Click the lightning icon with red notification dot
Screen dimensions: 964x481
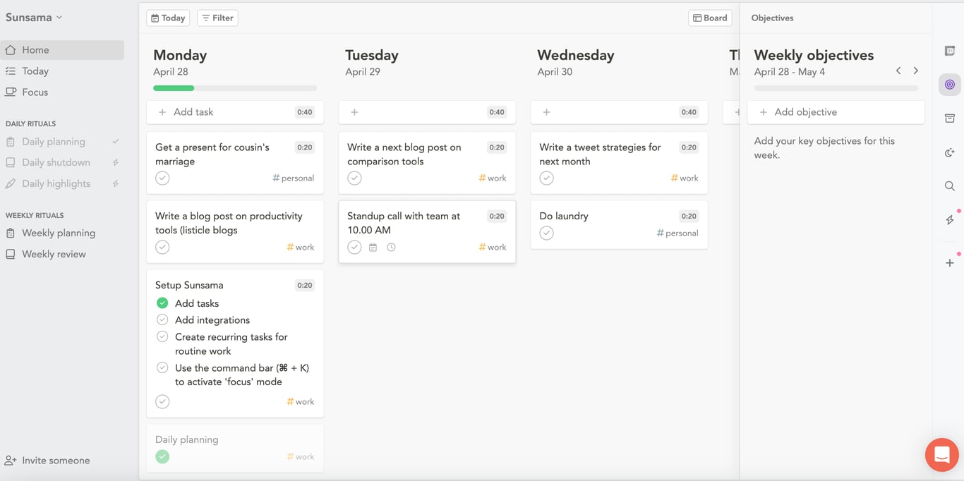950,219
